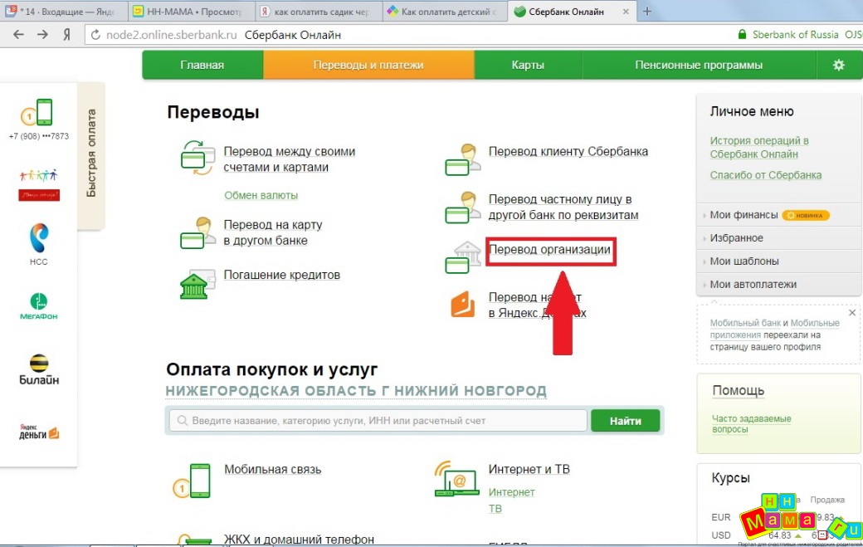Viewport: 863px width, 547px height.
Task: Open Часто задаваемые вопросы link
Action: coord(751,423)
